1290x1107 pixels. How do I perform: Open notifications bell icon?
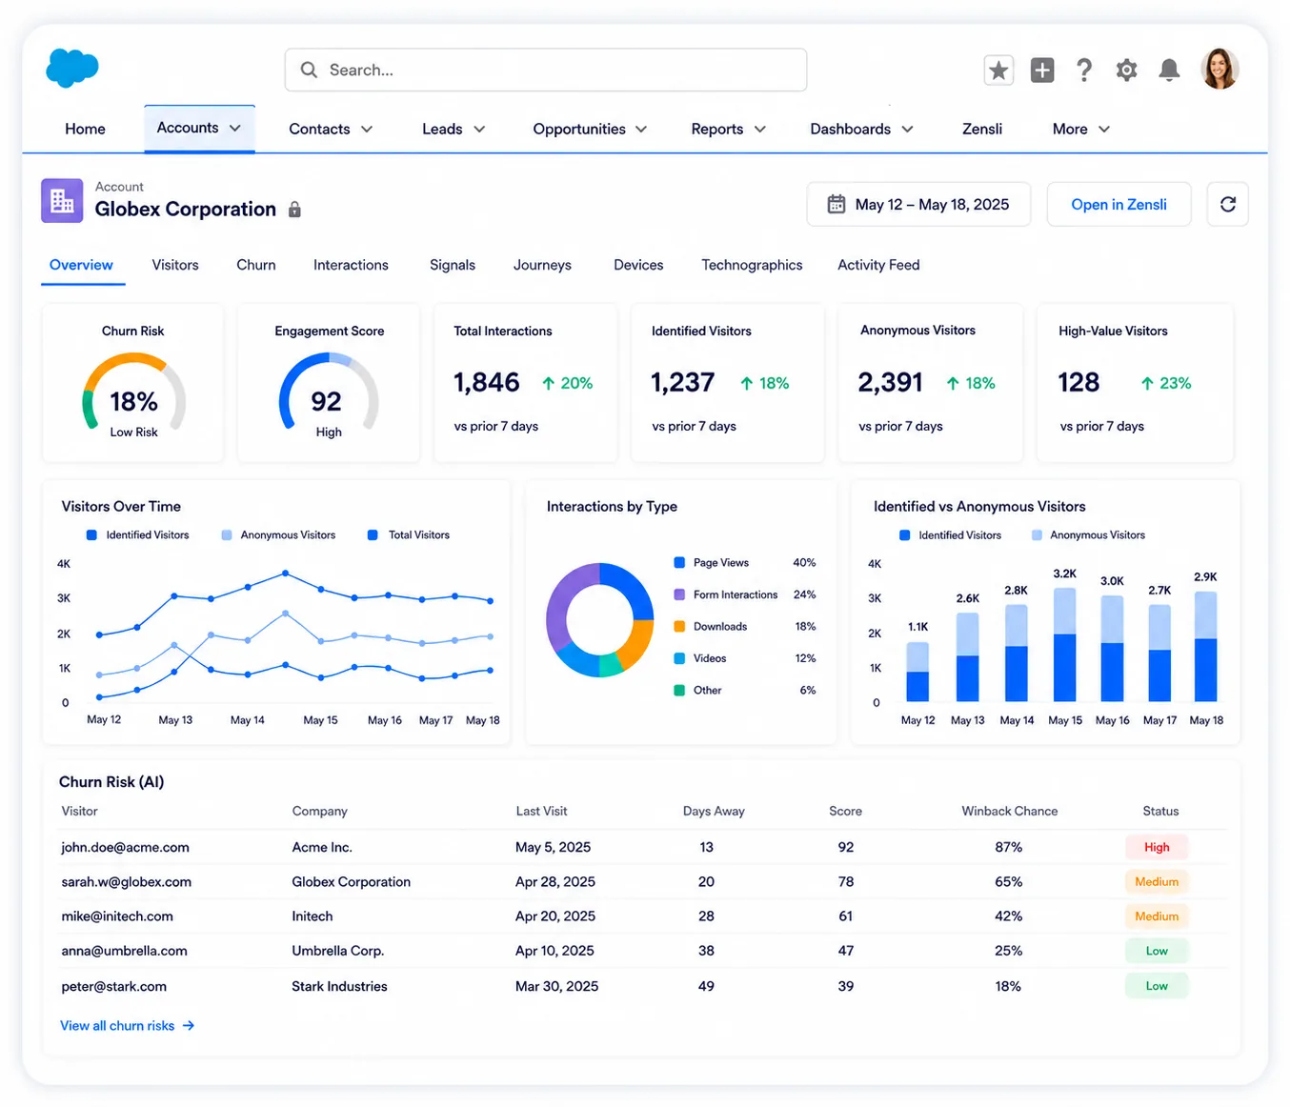pyautogui.click(x=1169, y=70)
